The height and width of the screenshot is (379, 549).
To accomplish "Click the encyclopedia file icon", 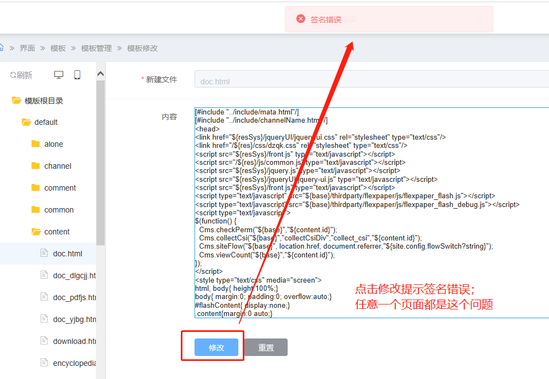I will pos(44,362).
